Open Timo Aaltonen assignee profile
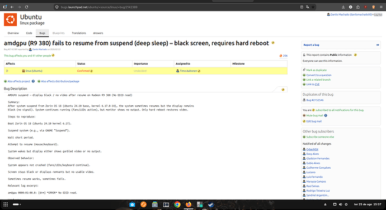This screenshot has width=386, height=210. 189,71
